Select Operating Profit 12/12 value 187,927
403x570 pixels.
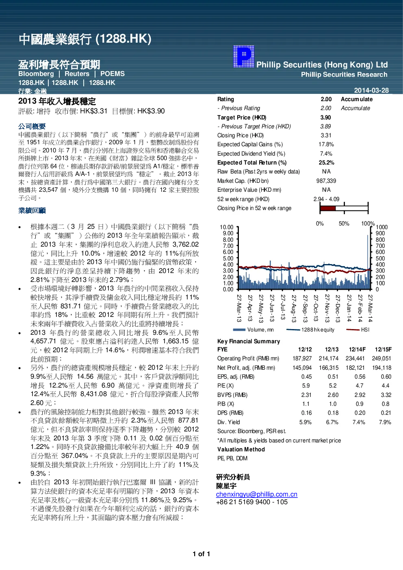(x=302, y=358)
